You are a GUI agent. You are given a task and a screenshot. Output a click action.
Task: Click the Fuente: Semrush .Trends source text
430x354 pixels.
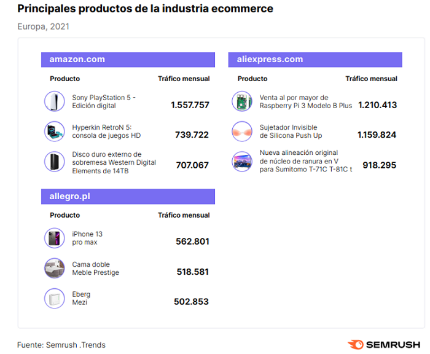tap(61, 345)
